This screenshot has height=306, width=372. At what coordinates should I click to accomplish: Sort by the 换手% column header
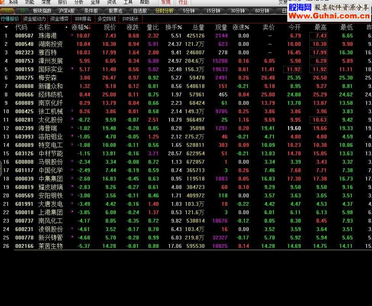(173, 27)
